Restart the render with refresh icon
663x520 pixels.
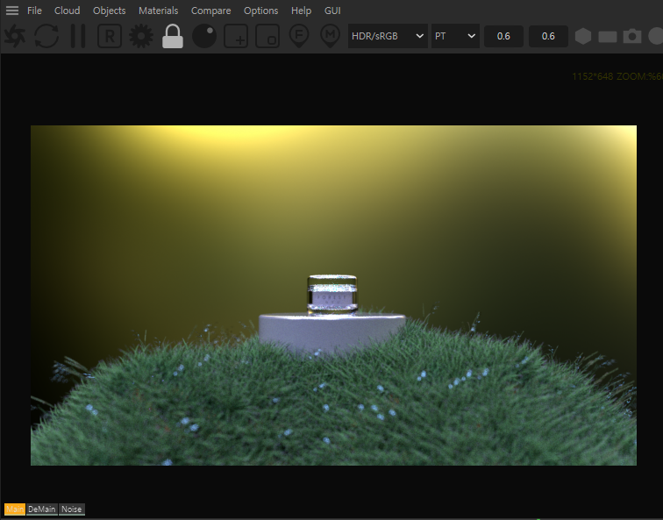coord(46,36)
